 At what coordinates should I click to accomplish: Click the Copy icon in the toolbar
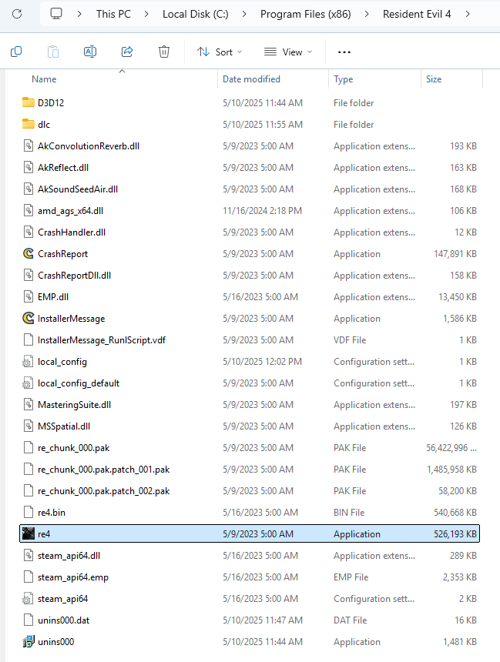point(16,52)
